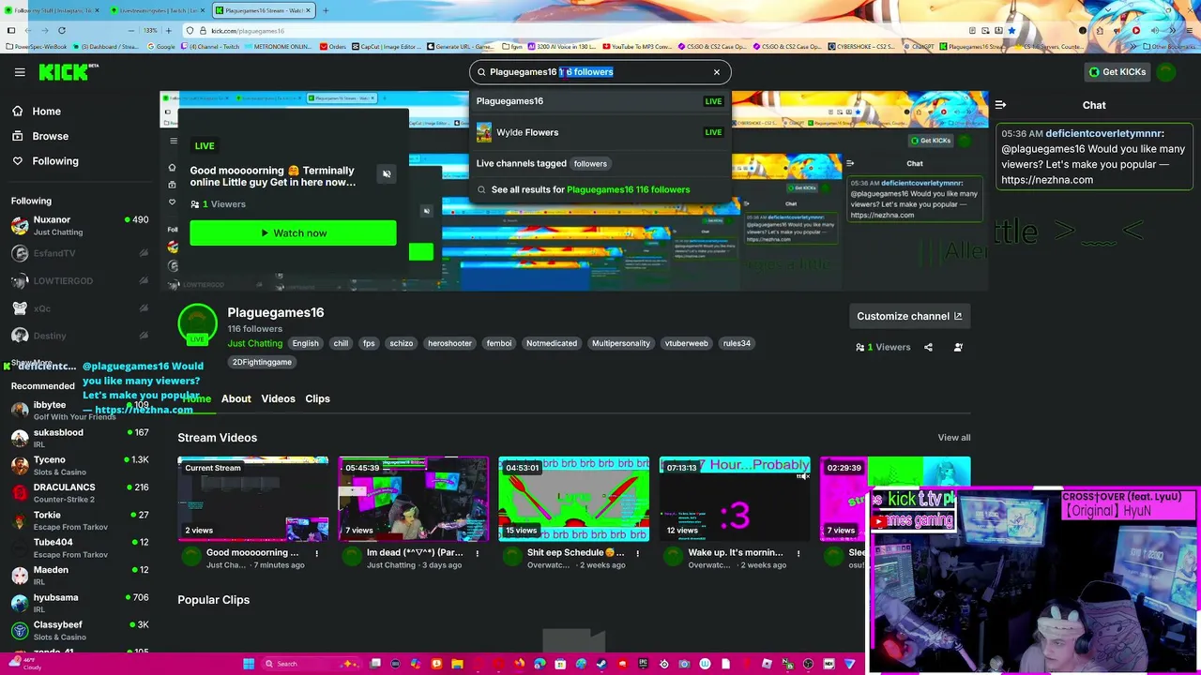The width and height of the screenshot is (1201, 675).
Task: Open Nuxanor's followed channel
Action: pos(80,226)
